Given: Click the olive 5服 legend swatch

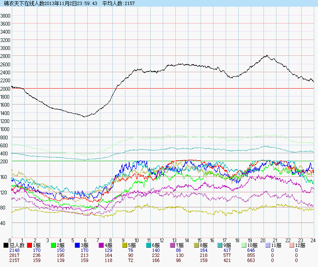Looking at the screenshot, I should [125, 245].
